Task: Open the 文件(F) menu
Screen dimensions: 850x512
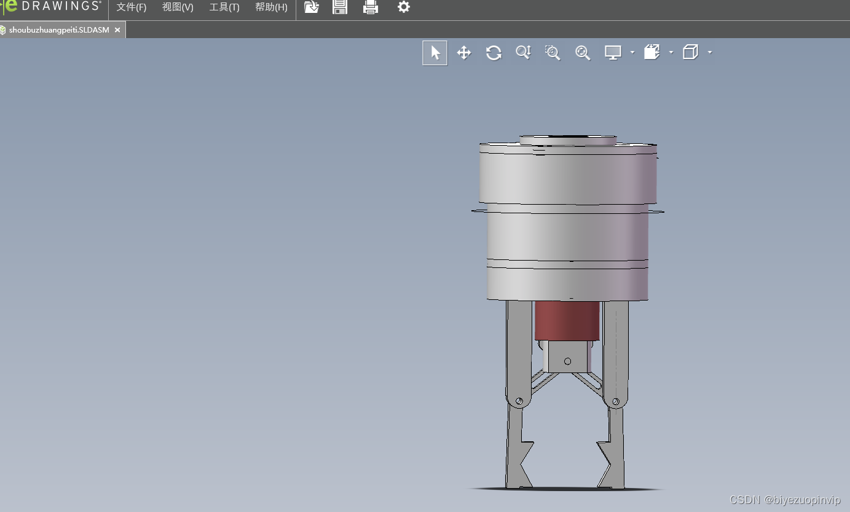Action: [x=132, y=7]
